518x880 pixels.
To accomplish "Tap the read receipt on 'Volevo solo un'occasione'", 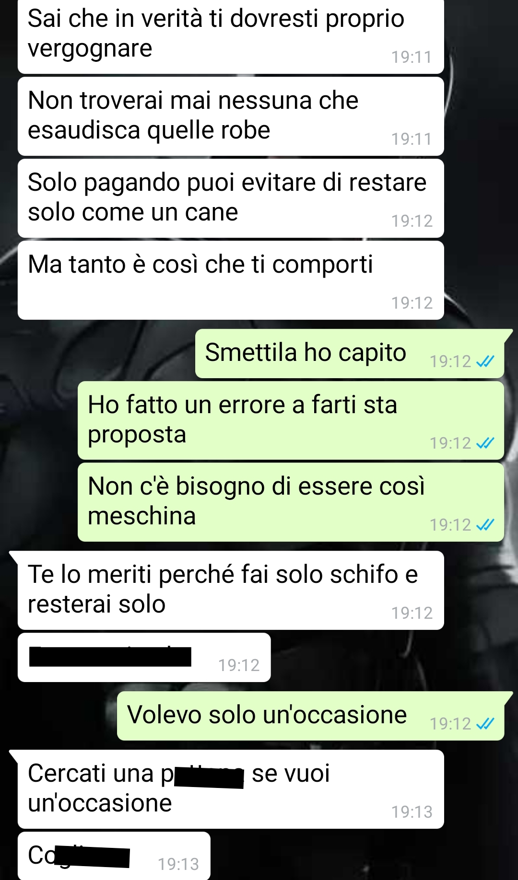I will coord(485,723).
